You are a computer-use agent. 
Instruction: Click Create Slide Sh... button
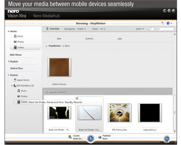click(x=76, y=137)
